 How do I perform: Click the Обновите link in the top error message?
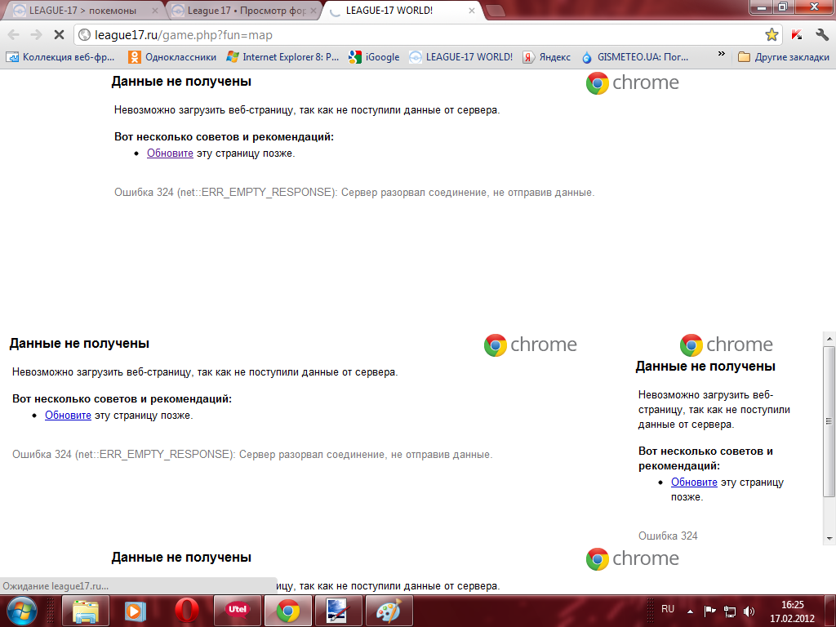tap(170, 153)
